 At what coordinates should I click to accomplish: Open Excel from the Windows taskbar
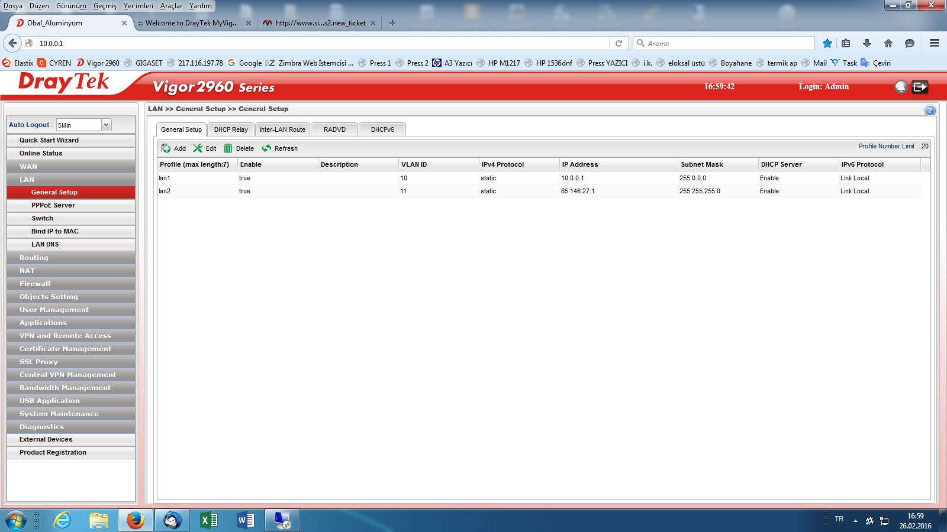point(208,520)
